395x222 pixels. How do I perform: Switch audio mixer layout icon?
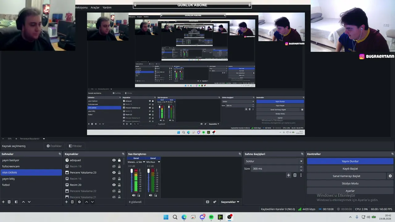coord(208,202)
